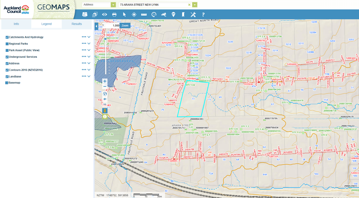
Task: Open the help question mark
Action: (x=203, y=14)
